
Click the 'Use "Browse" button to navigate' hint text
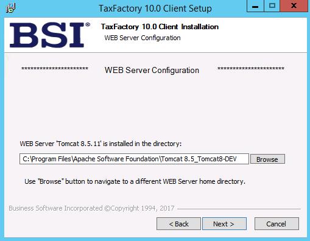click(135, 181)
